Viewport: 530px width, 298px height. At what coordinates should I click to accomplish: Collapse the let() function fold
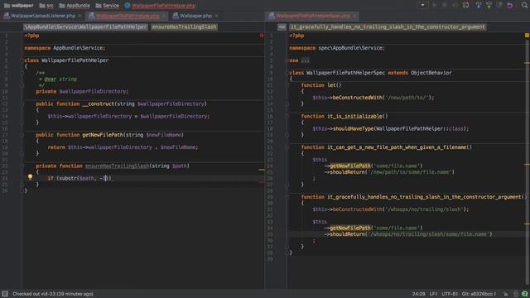(287, 85)
